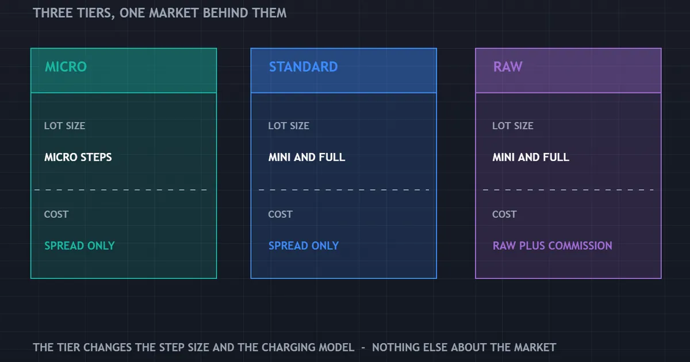Click LOT SIZE label in MICRO card
Image resolution: width=690 pixels, height=362 pixels.
coord(64,126)
